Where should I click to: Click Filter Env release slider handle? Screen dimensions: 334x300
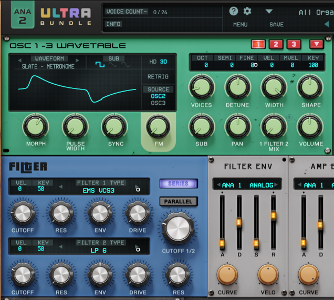(273, 215)
